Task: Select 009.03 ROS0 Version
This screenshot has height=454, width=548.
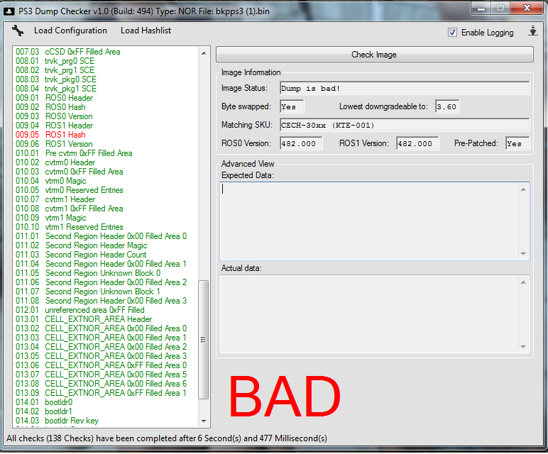Action: point(54,116)
